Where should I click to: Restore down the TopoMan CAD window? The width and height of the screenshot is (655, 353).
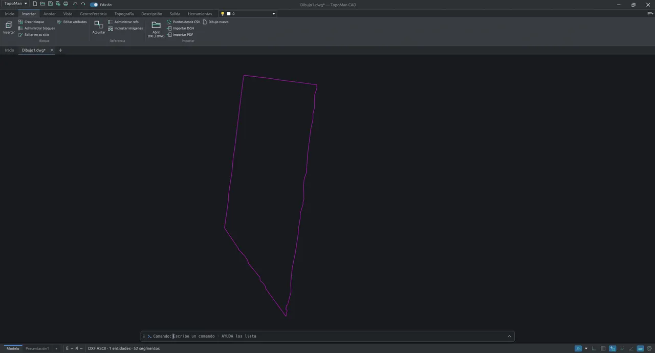[x=634, y=5]
